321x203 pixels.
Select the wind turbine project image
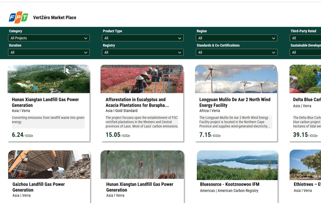click(236, 79)
